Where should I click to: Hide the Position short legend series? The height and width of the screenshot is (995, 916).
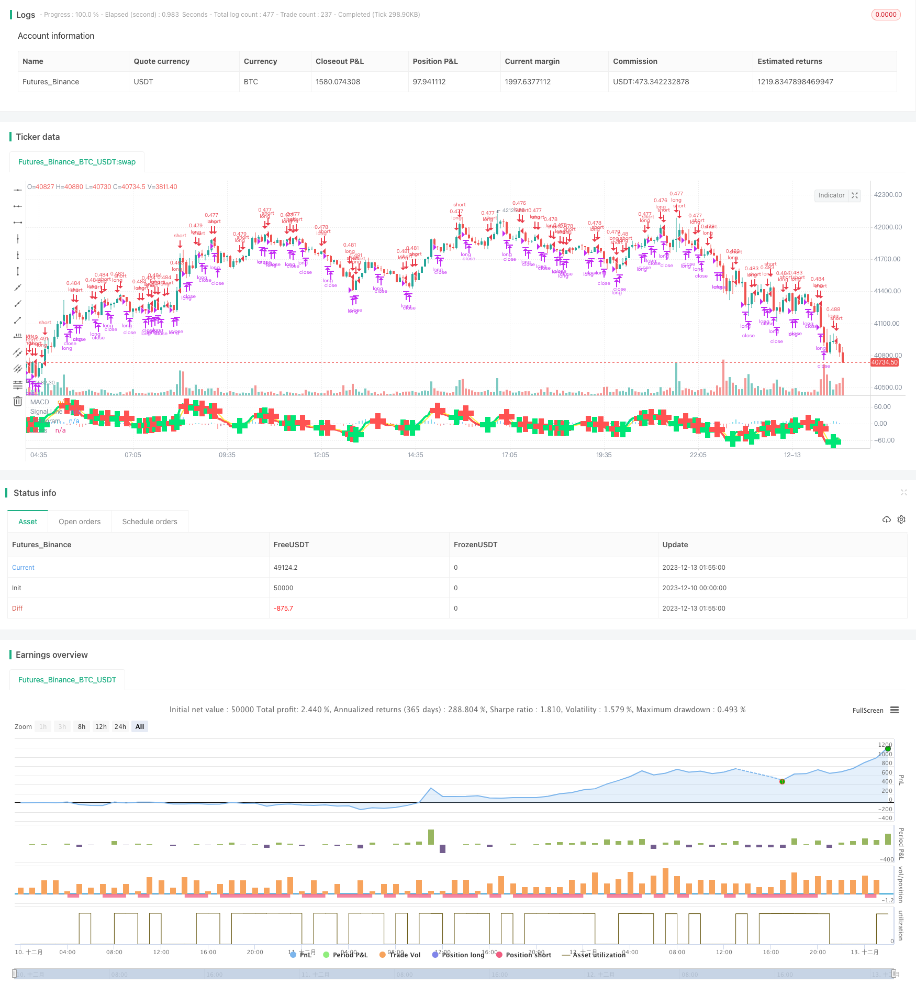523,955
